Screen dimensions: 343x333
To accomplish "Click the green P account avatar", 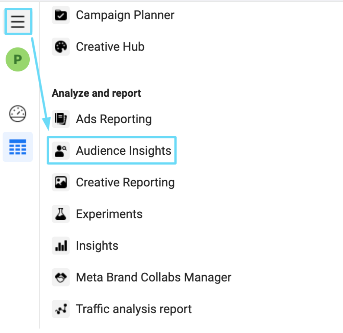I will (x=18, y=60).
